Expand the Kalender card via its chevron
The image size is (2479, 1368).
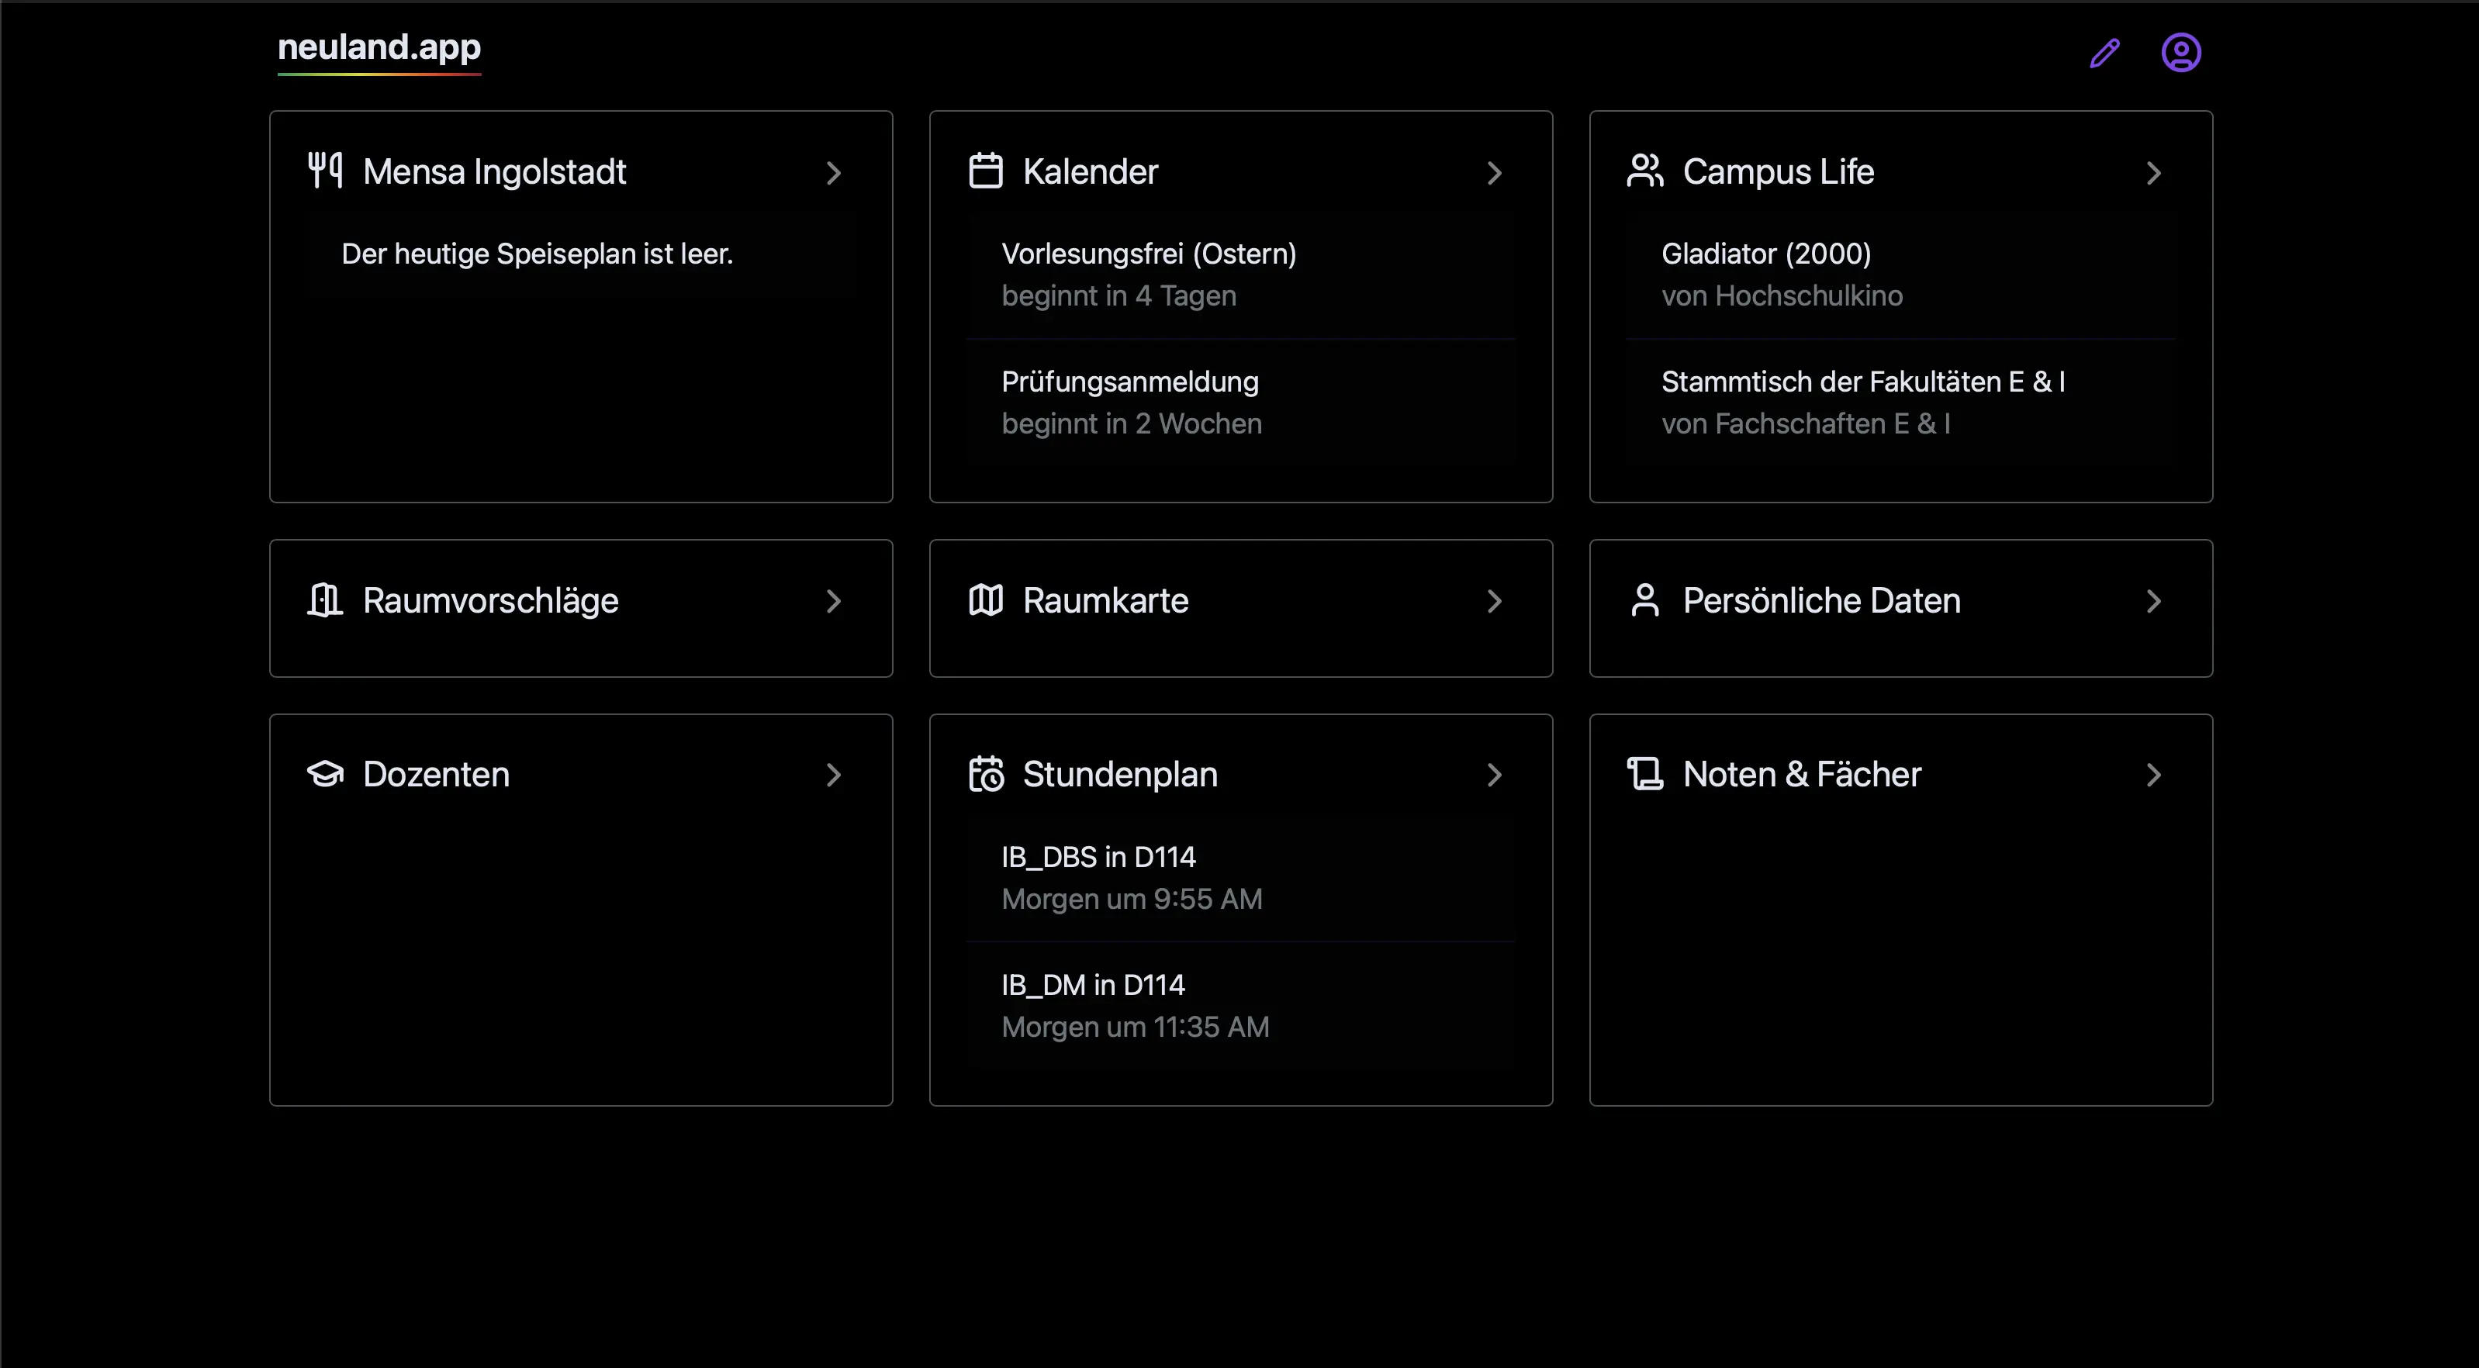coord(1494,173)
